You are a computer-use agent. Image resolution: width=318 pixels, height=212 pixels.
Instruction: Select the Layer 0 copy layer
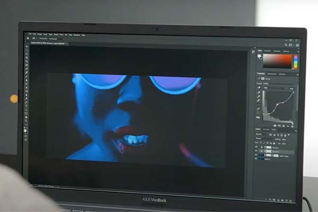(277, 156)
